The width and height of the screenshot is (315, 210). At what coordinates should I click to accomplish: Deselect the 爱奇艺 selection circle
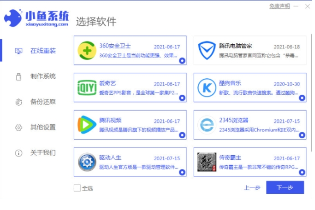[x=182, y=98]
